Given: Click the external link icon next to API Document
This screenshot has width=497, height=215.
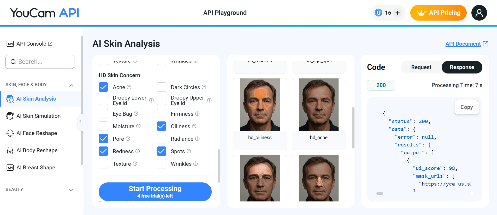Looking at the screenshot, I should [486, 44].
